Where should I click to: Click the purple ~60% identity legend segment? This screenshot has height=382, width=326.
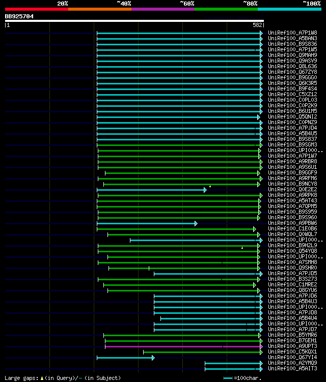163,9
